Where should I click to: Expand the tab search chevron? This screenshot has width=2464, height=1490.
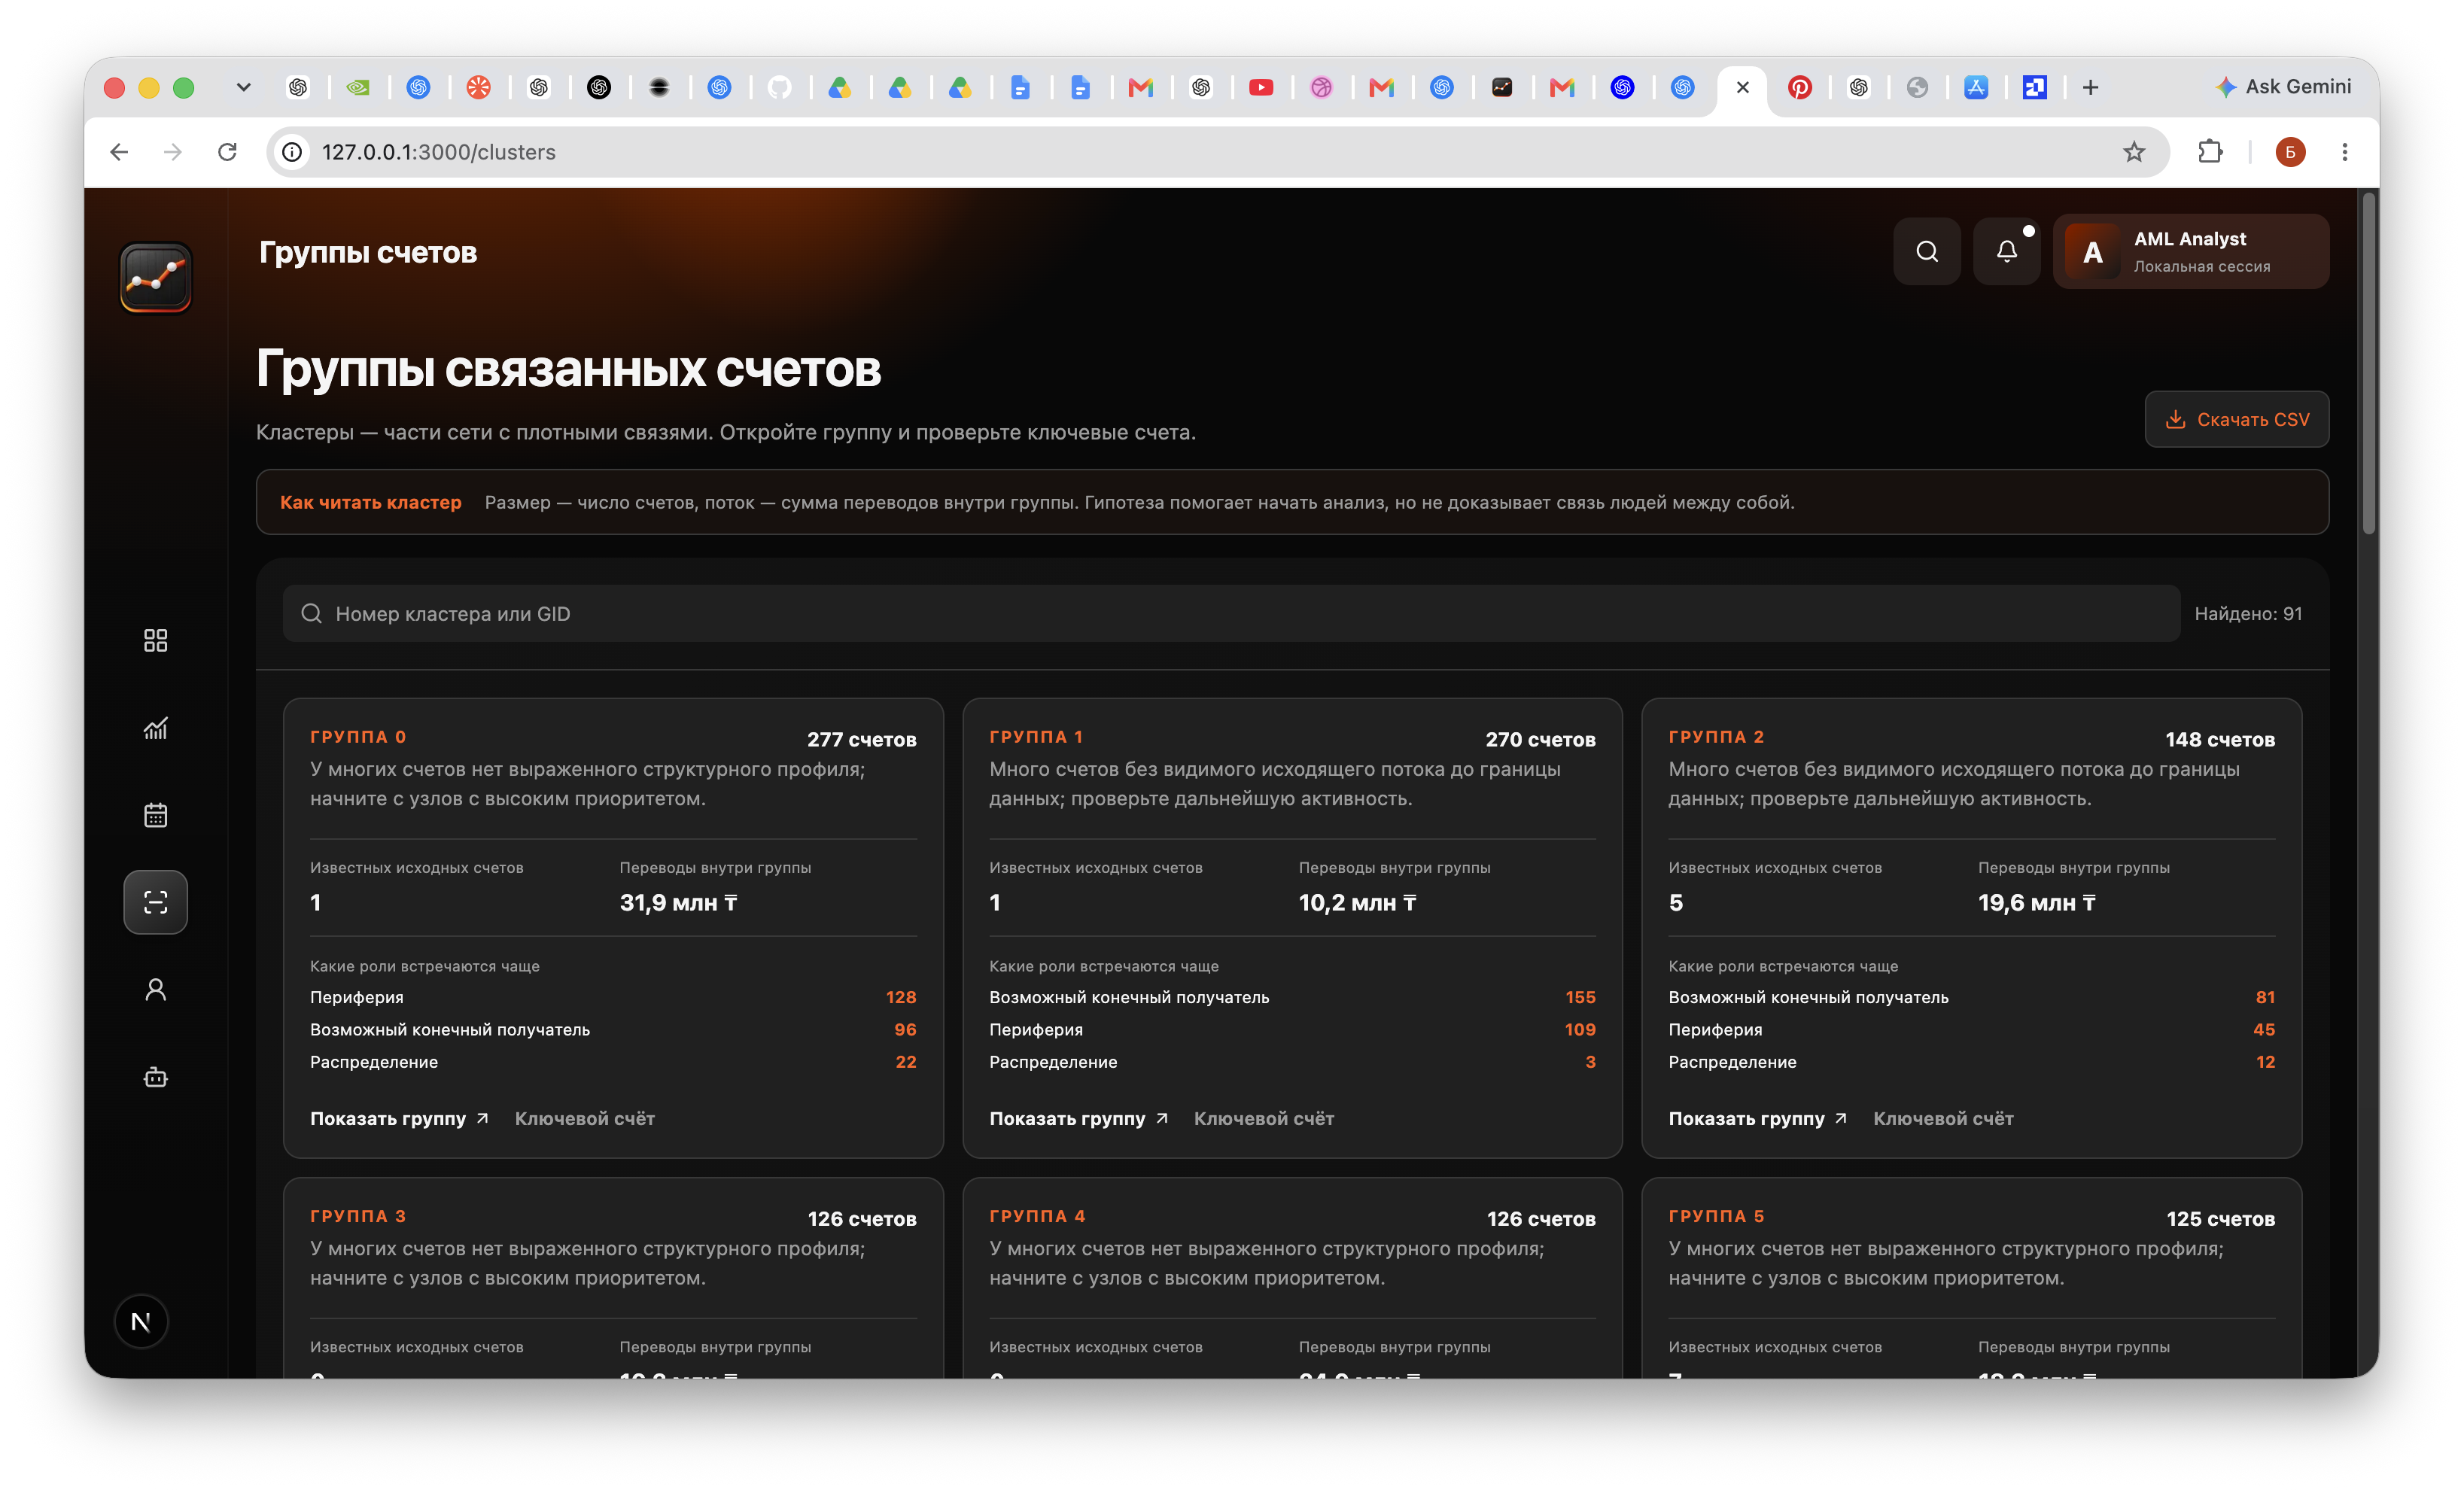pyautogui.click(x=243, y=87)
